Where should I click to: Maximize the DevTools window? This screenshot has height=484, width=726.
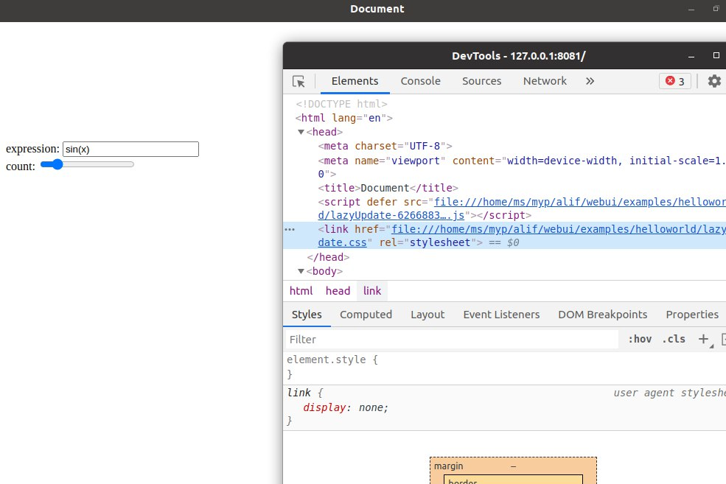click(716, 55)
